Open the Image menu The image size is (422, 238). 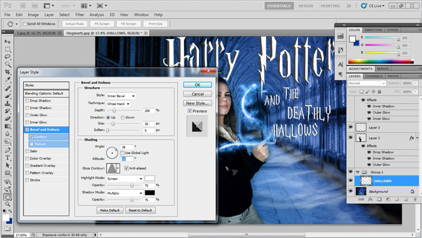coord(33,15)
